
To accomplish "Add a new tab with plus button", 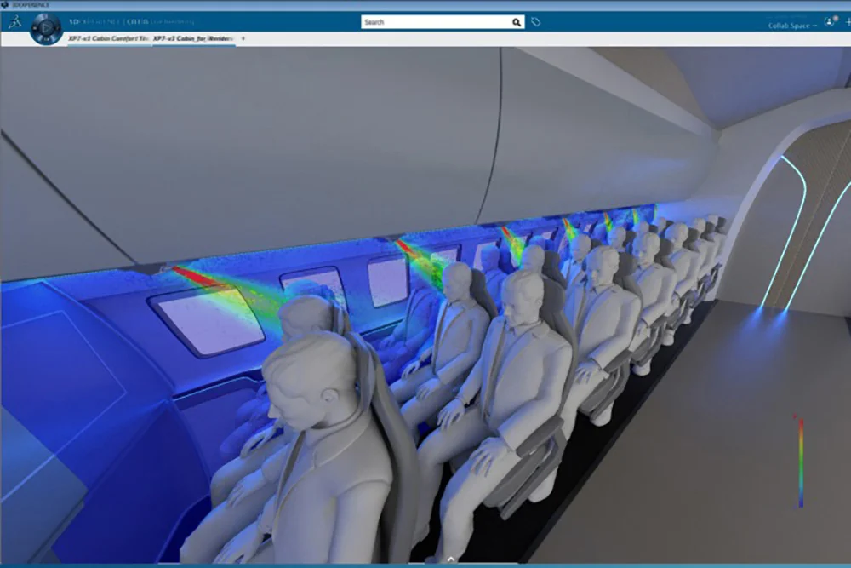I will point(243,38).
